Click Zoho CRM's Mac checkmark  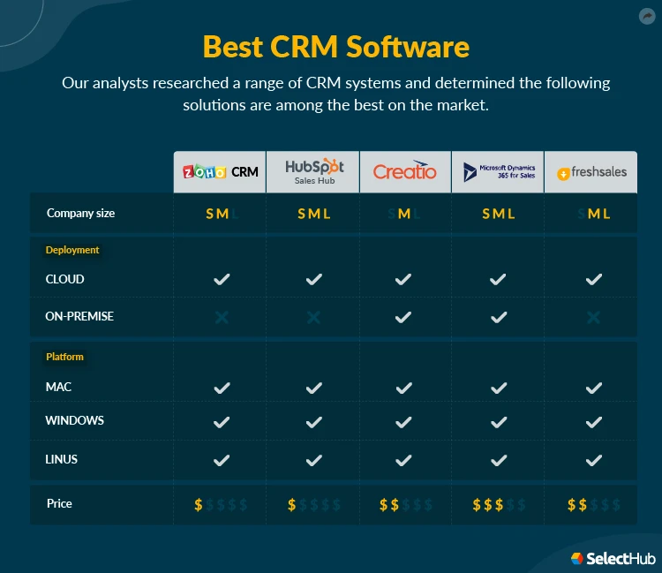[222, 388]
